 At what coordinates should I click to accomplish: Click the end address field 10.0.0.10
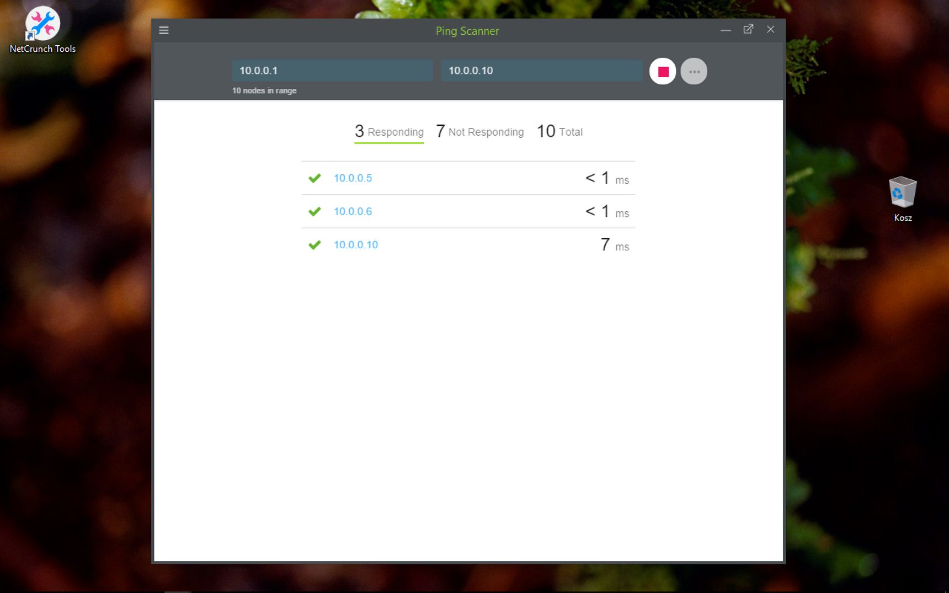(x=541, y=71)
